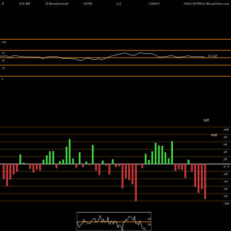Image resolution: width=231 pixels, height=231 pixels.
Task: Click the 'MR' label above the histogram
Action: coord(206,120)
